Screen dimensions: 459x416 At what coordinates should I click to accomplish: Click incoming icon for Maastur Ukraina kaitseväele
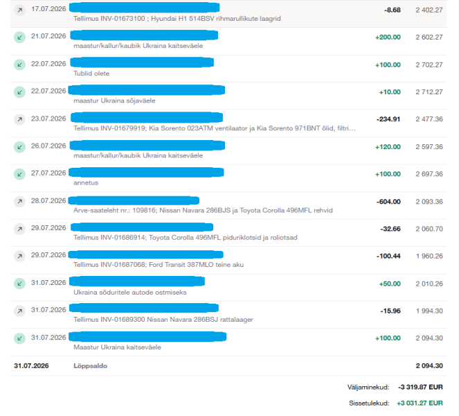pos(19,338)
